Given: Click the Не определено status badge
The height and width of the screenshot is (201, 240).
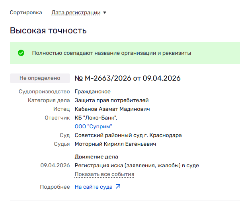Looking at the screenshot, I should (x=40, y=78).
